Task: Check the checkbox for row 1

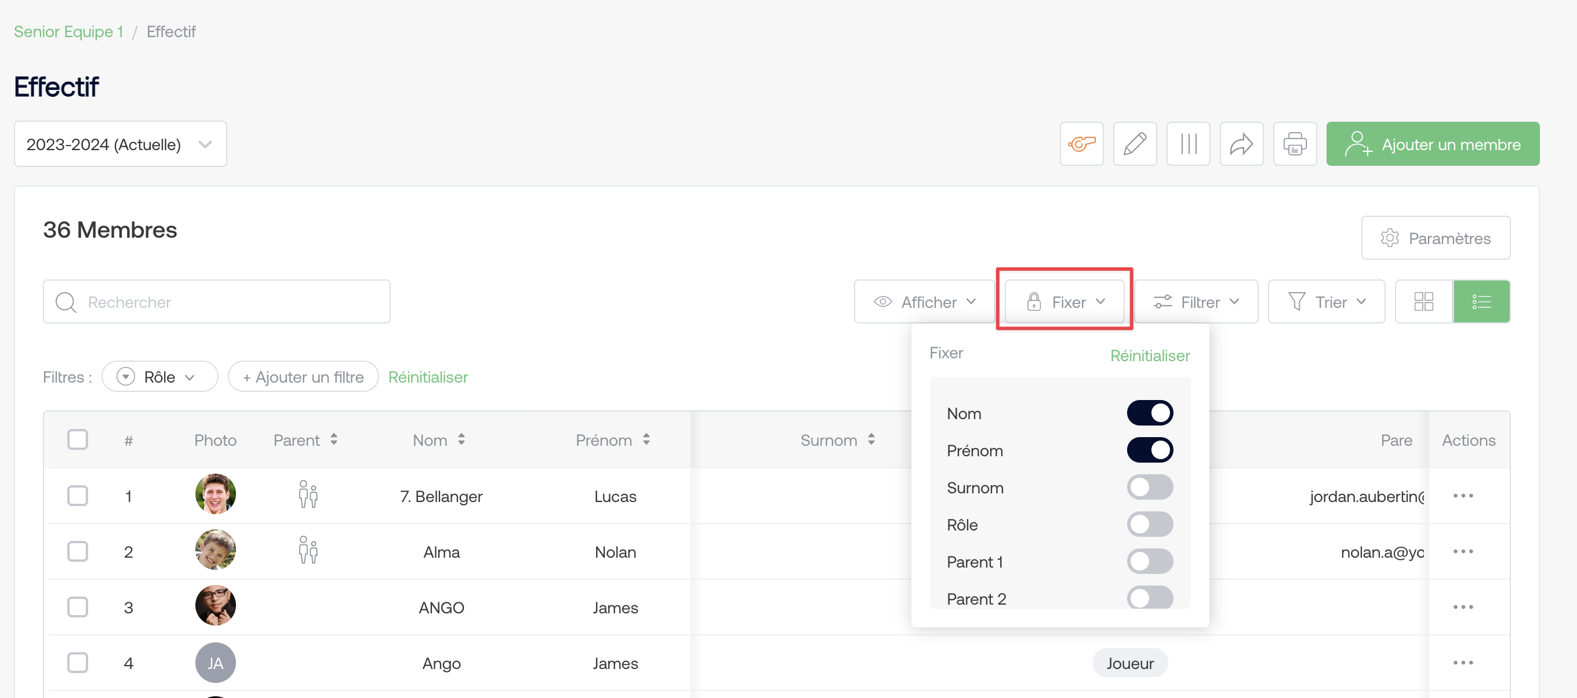Action: (x=78, y=495)
